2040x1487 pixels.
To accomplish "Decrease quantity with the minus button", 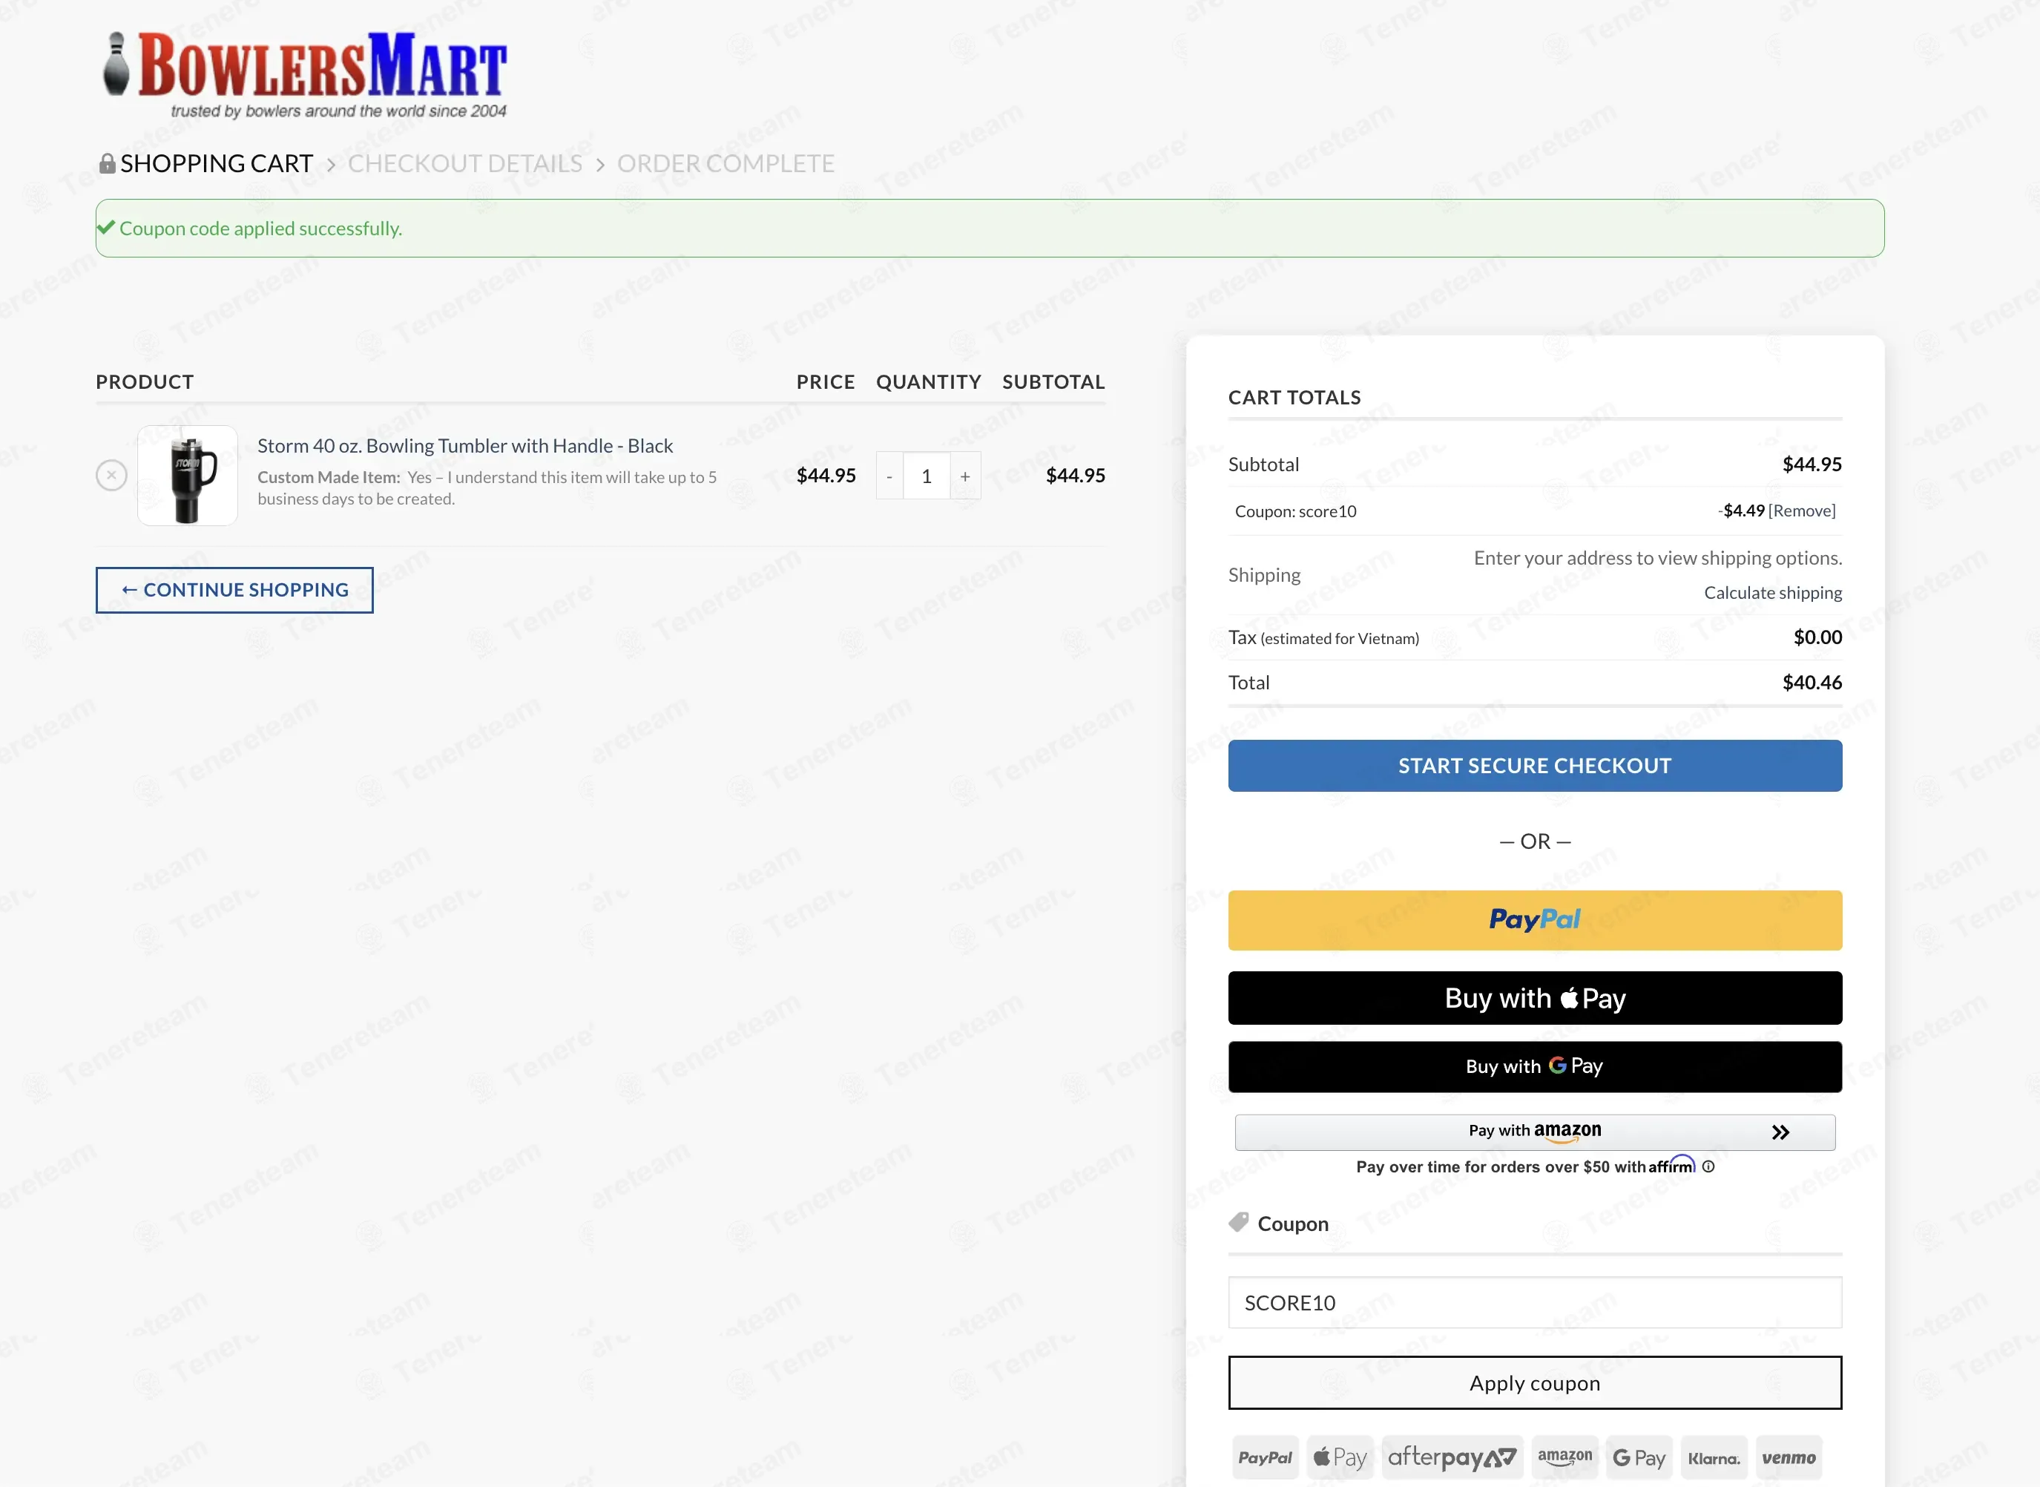I will (889, 476).
